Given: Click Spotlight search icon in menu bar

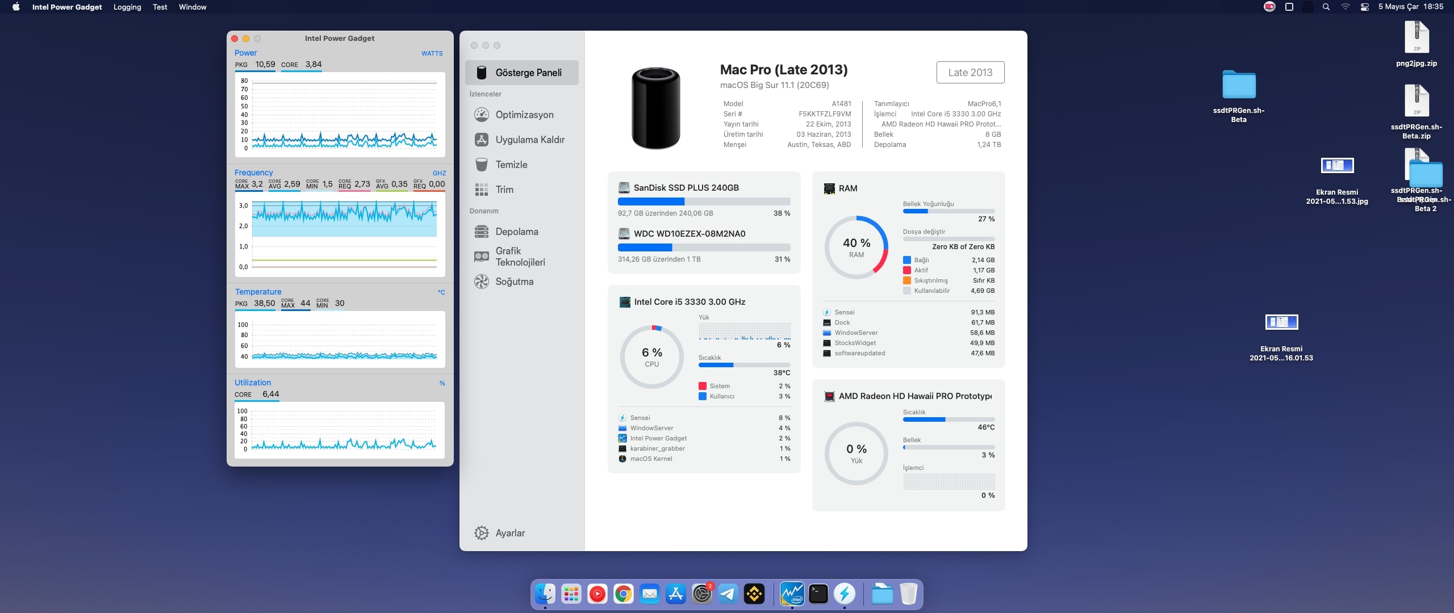Looking at the screenshot, I should [1326, 7].
